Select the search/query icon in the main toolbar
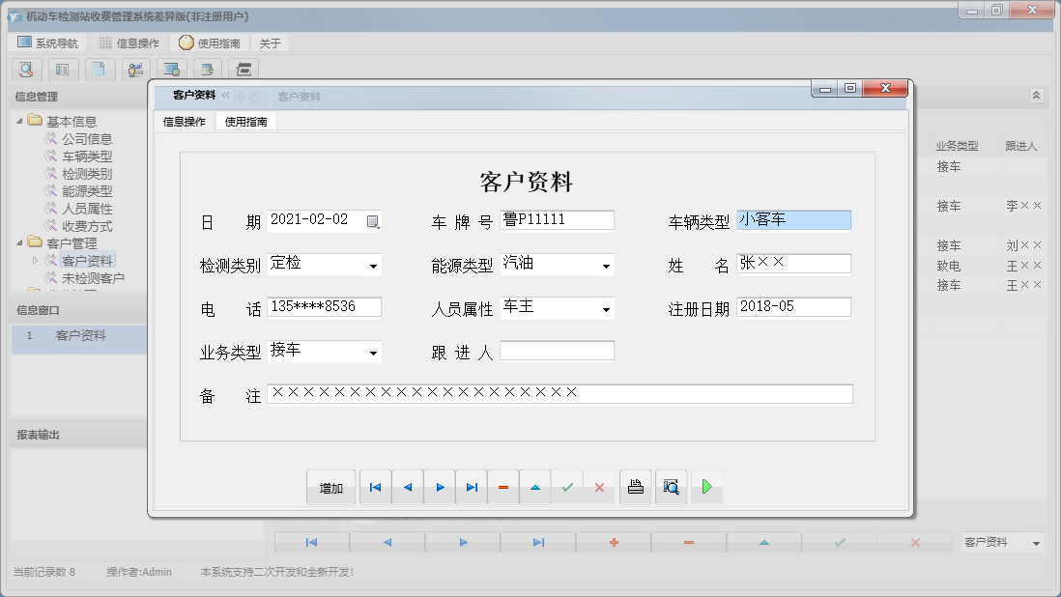The width and height of the screenshot is (1061, 597). click(x=26, y=70)
